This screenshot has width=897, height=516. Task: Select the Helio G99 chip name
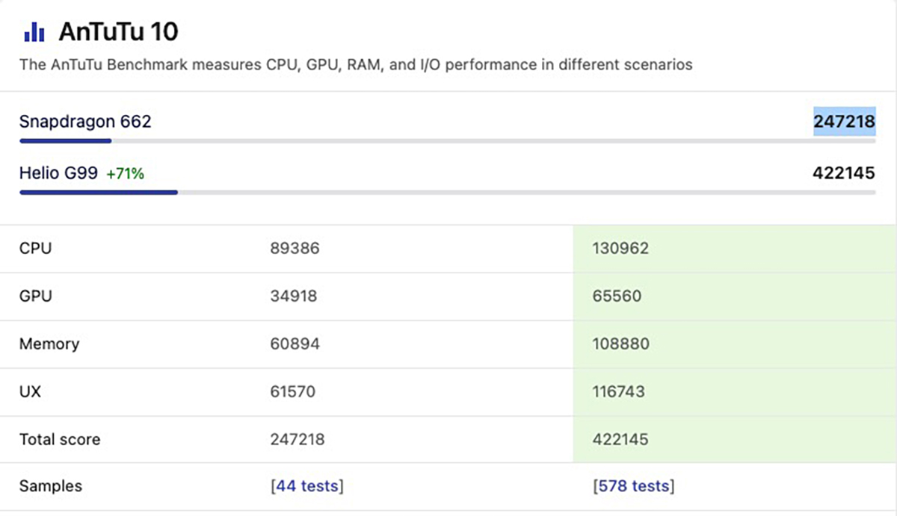pos(58,173)
